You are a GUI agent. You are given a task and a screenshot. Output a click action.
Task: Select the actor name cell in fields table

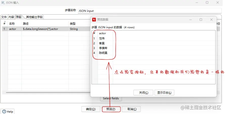[15, 29]
